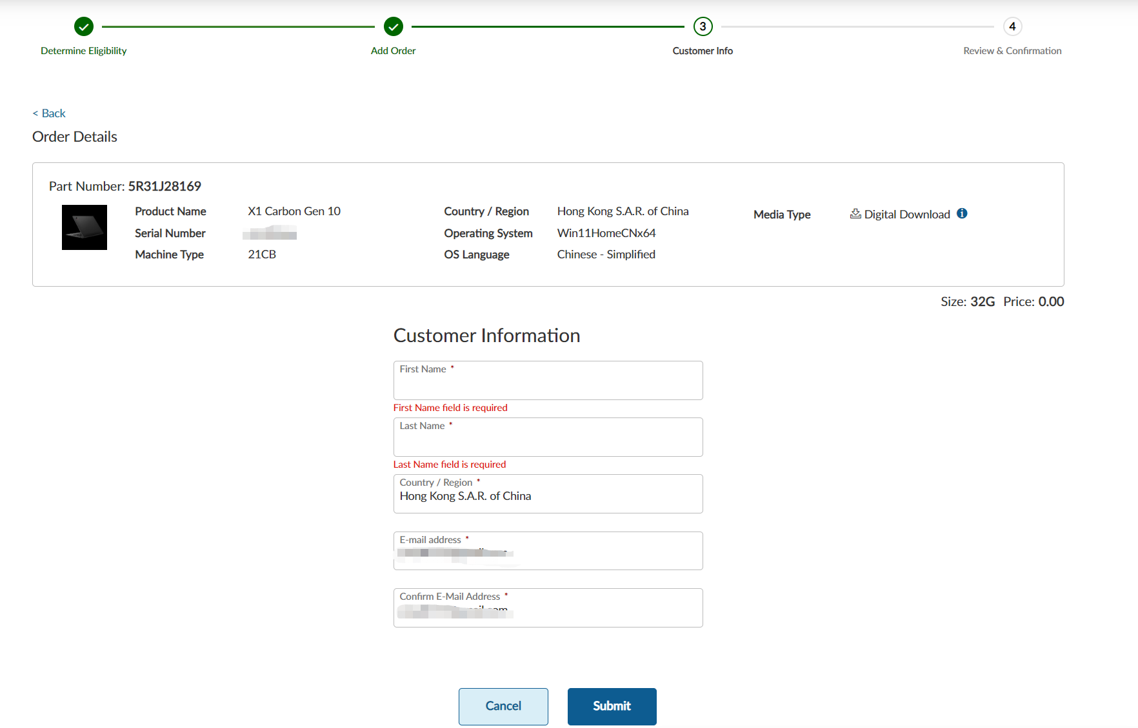Click the Confirm E-Mail Address field
This screenshot has height=728, width=1138.
[x=548, y=608]
